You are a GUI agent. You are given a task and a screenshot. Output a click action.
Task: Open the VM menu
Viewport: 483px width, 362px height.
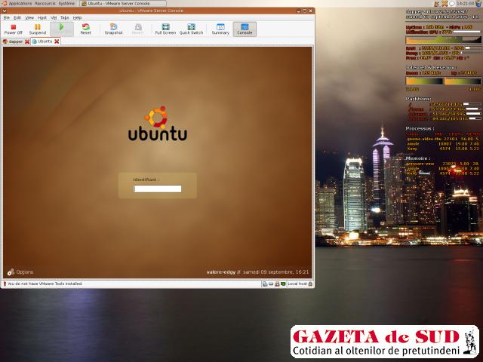(x=54, y=18)
